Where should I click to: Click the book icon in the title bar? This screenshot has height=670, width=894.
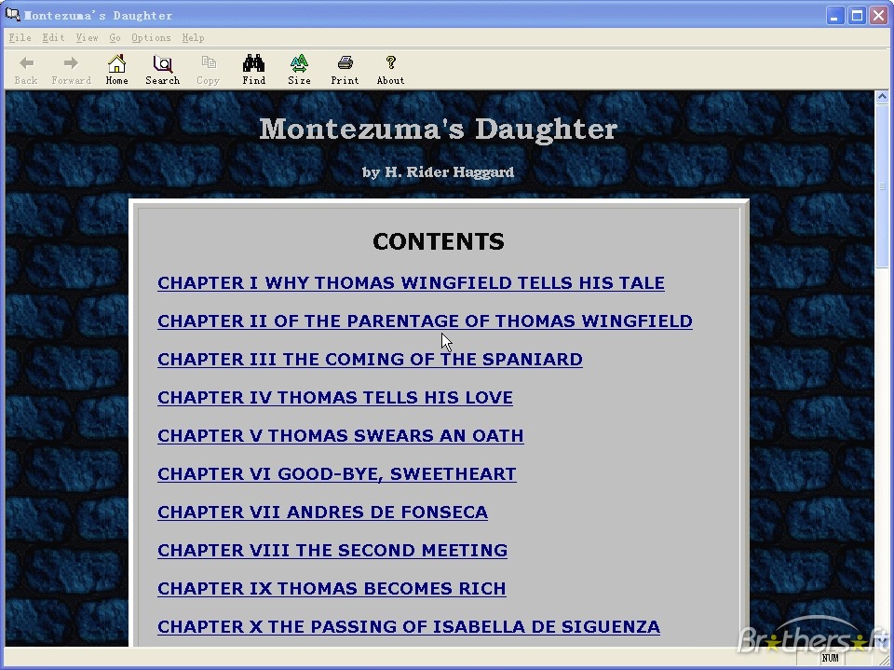click(12, 14)
